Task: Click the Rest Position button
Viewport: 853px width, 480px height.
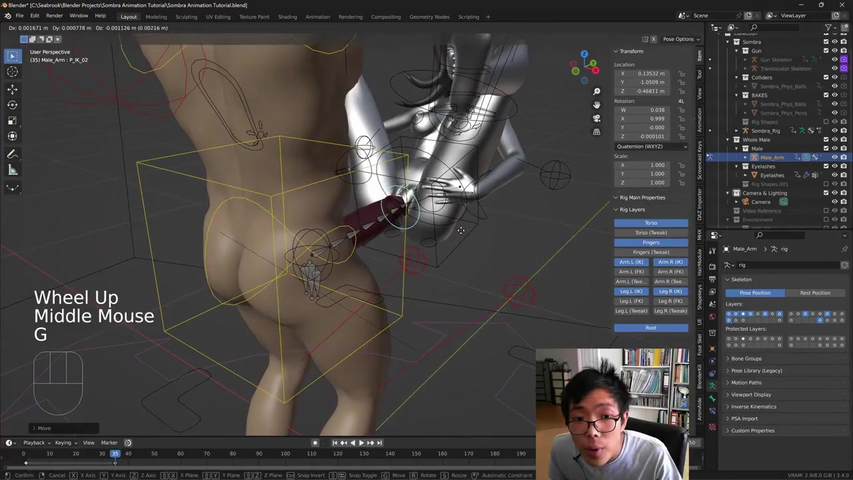Action: click(x=815, y=293)
